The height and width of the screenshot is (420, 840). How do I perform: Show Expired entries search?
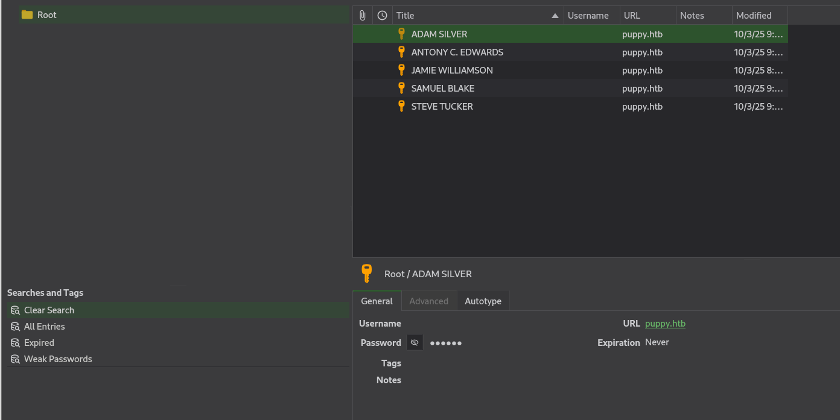tap(39, 343)
